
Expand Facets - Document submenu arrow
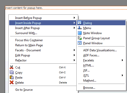[x=74, y=50]
